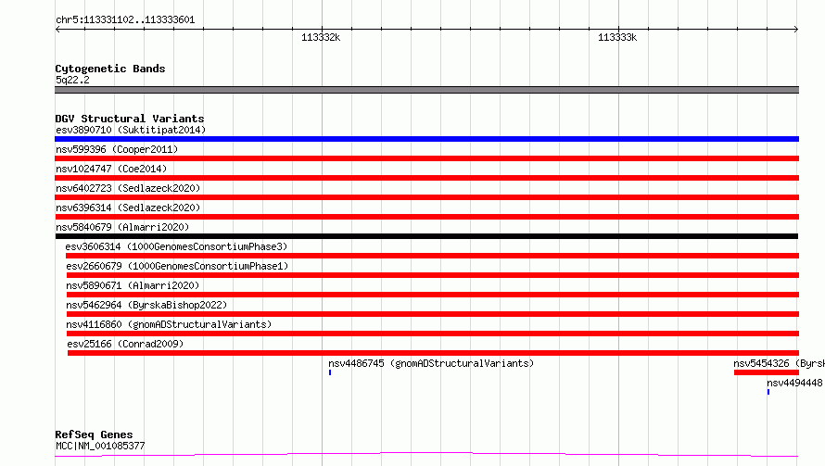The height and width of the screenshot is (466, 825).
Task: Open nsv6402723 (Sedlazeck2020) label
Action: [x=128, y=188]
